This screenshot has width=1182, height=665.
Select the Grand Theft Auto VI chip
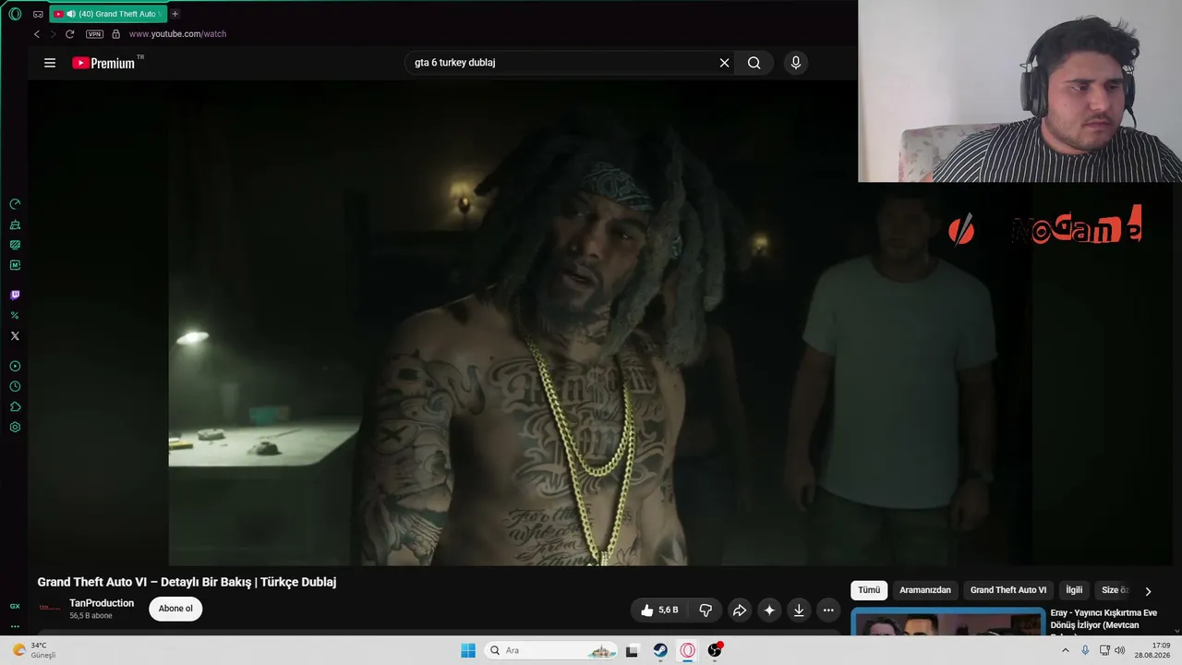pyautogui.click(x=1008, y=590)
